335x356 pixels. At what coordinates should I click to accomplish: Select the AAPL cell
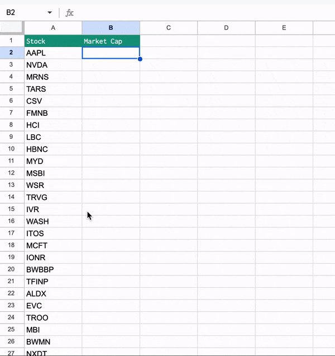point(53,53)
